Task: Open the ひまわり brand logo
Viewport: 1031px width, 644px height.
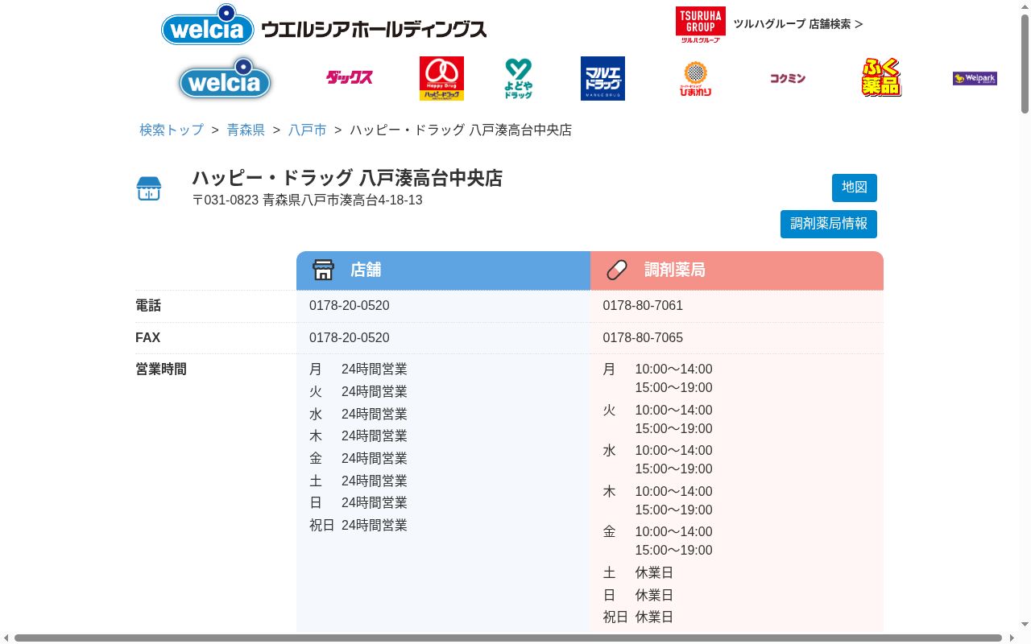Action: [695, 78]
